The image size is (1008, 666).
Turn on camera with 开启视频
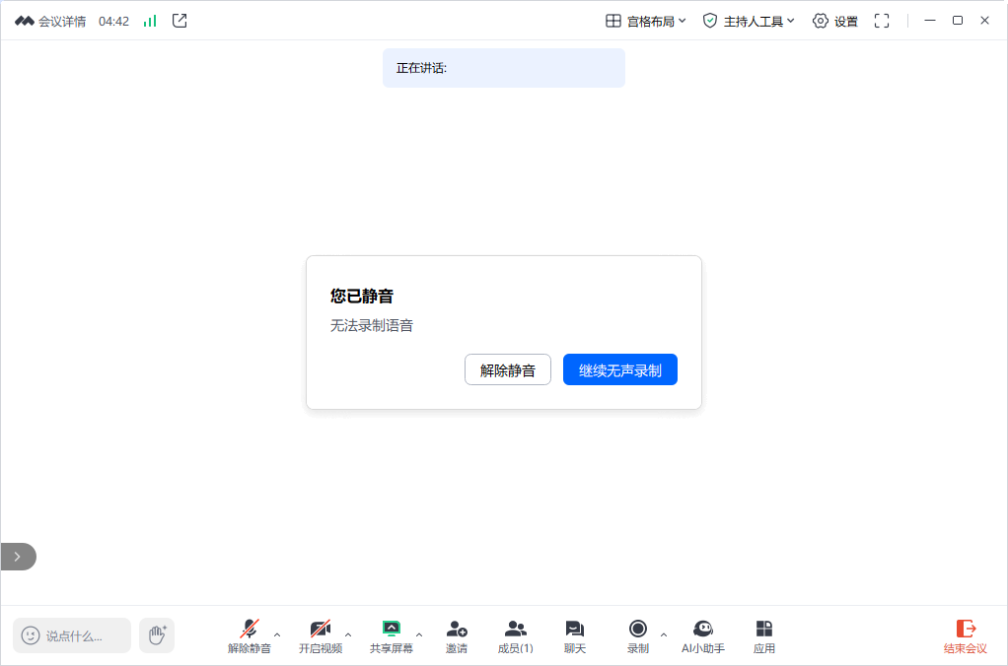(321, 636)
